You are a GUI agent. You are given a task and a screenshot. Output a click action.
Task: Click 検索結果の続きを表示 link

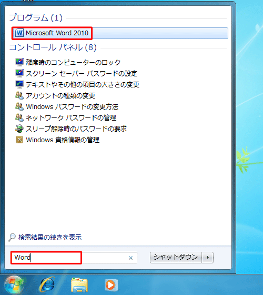point(50,237)
